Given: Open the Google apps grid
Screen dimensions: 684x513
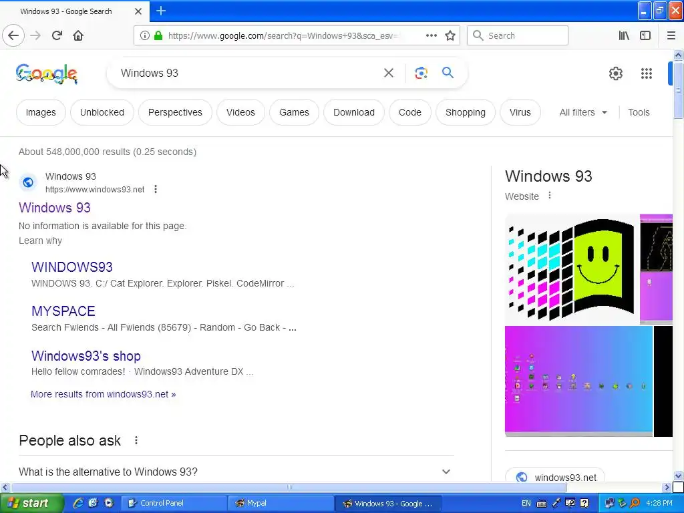Looking at the screenshot, I should tap(647, 73).
